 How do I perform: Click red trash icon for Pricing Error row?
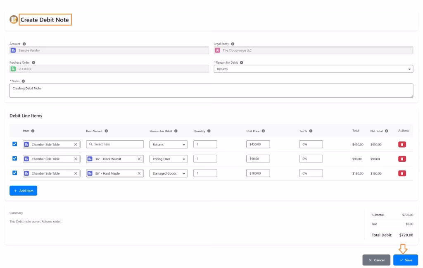(402, 159)
